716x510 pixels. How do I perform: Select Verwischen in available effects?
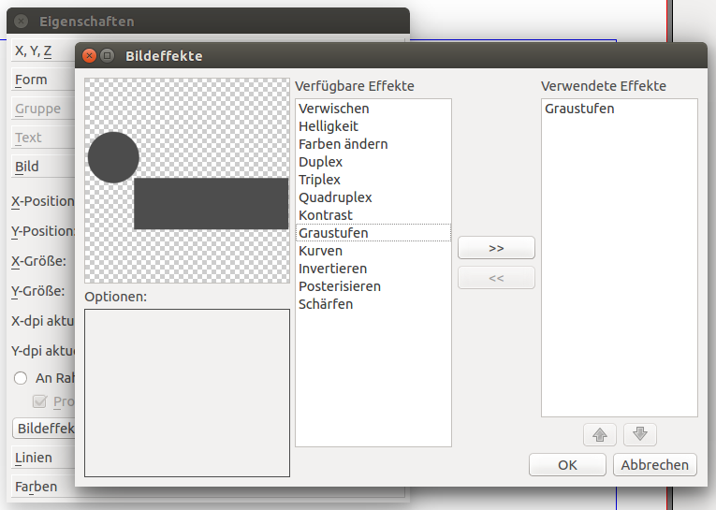click(333, 109)
